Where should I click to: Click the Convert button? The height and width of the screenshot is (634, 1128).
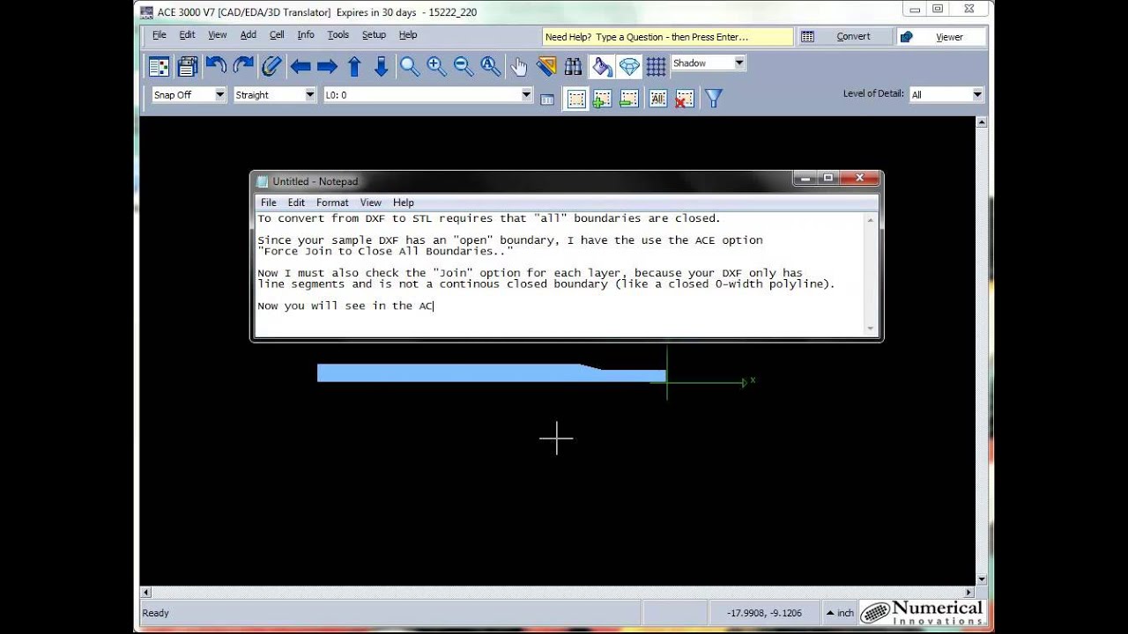click(x=844, y=37)
